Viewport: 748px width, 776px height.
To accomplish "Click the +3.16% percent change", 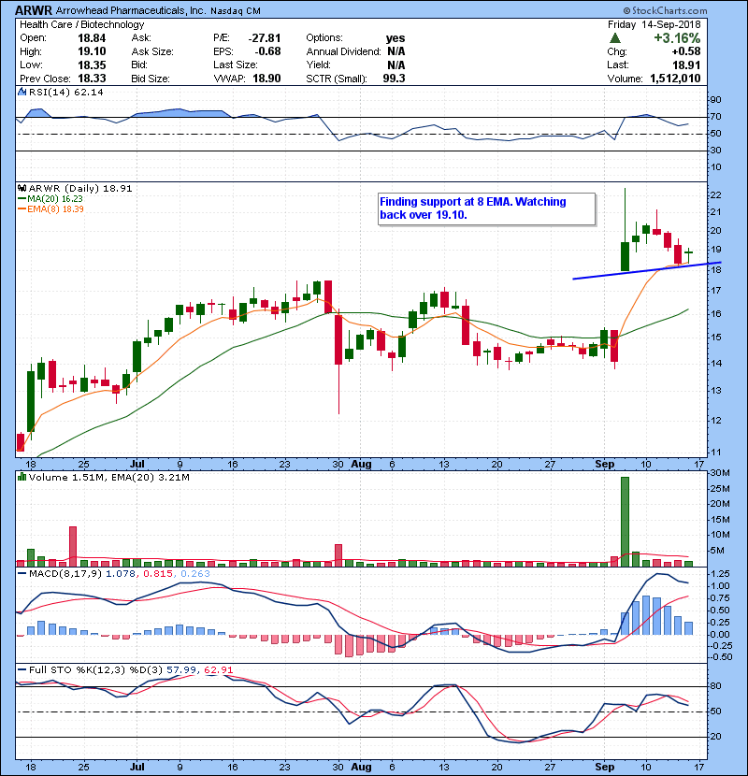I will coord(677,38).
